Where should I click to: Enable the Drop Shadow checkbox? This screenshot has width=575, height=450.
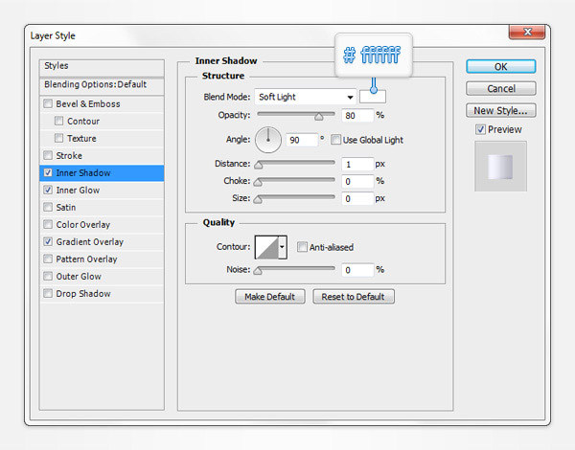pyautogui.click(x=48, y=294)
